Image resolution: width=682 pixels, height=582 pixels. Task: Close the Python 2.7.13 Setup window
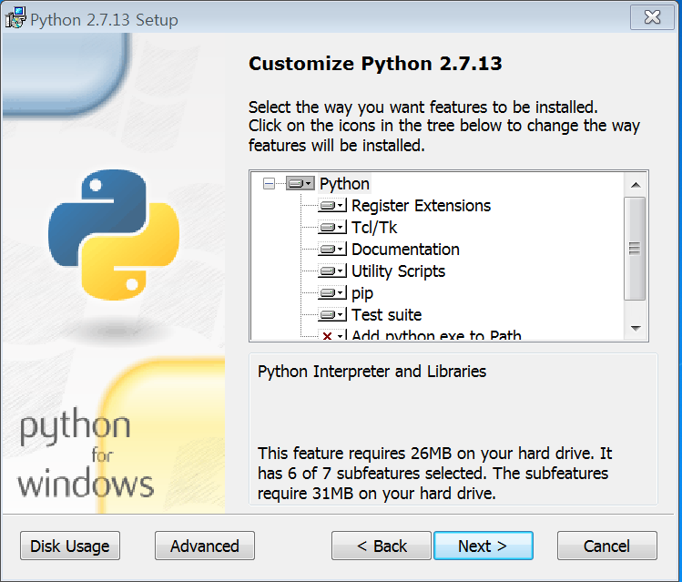click(x=652, y=17)
